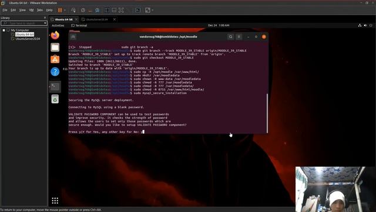Click the power icon in Ubuntu top bar
This screenshot has width=376, height=212.
pos(371,25)
